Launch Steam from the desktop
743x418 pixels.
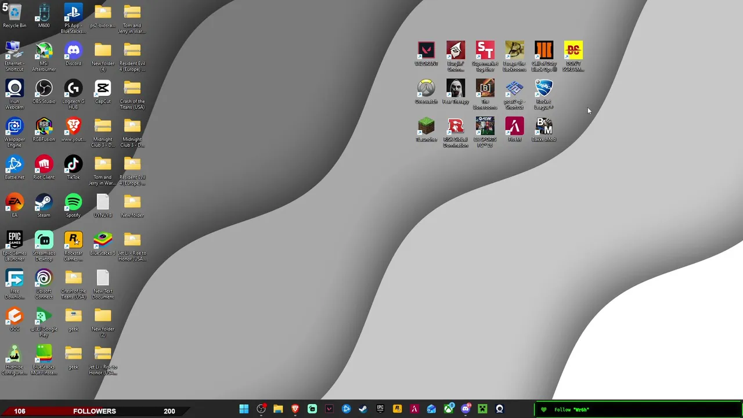pyautogui.click(x=44, y=206)
